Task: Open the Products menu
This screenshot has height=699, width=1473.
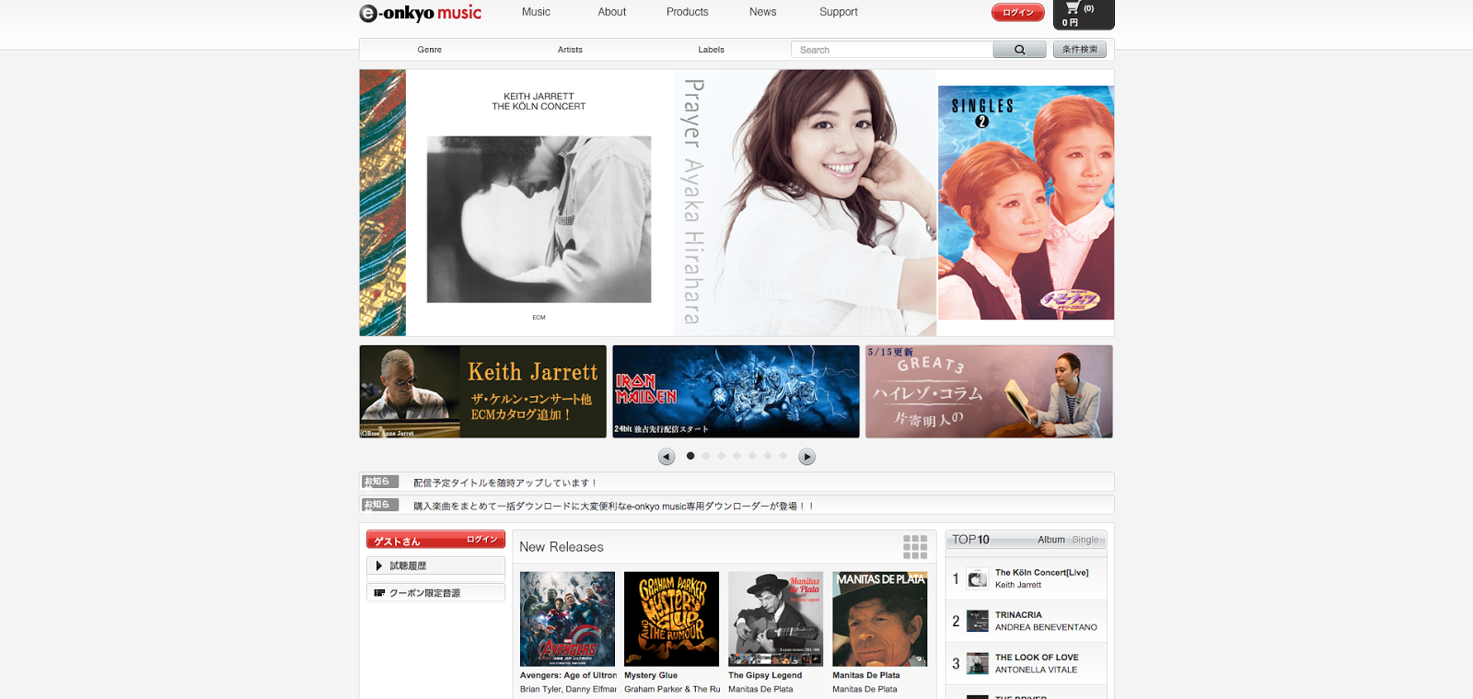Action: click(687, 12)
